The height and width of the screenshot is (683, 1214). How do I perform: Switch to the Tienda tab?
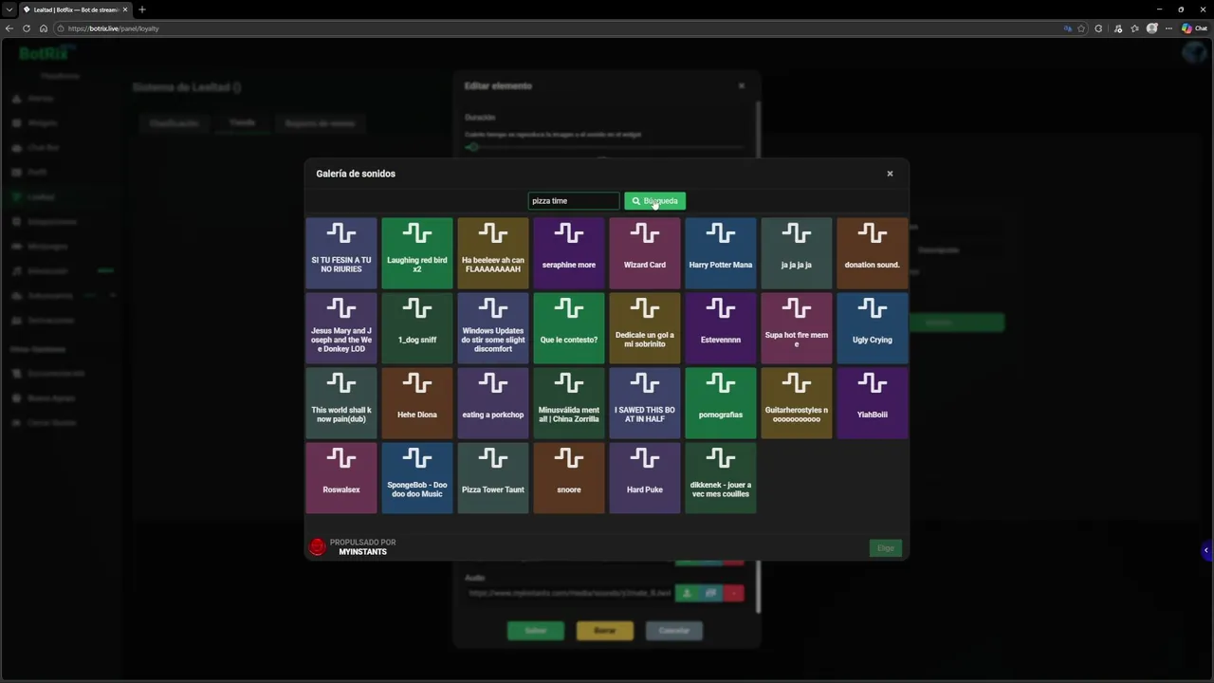click(x=242, y=123)
